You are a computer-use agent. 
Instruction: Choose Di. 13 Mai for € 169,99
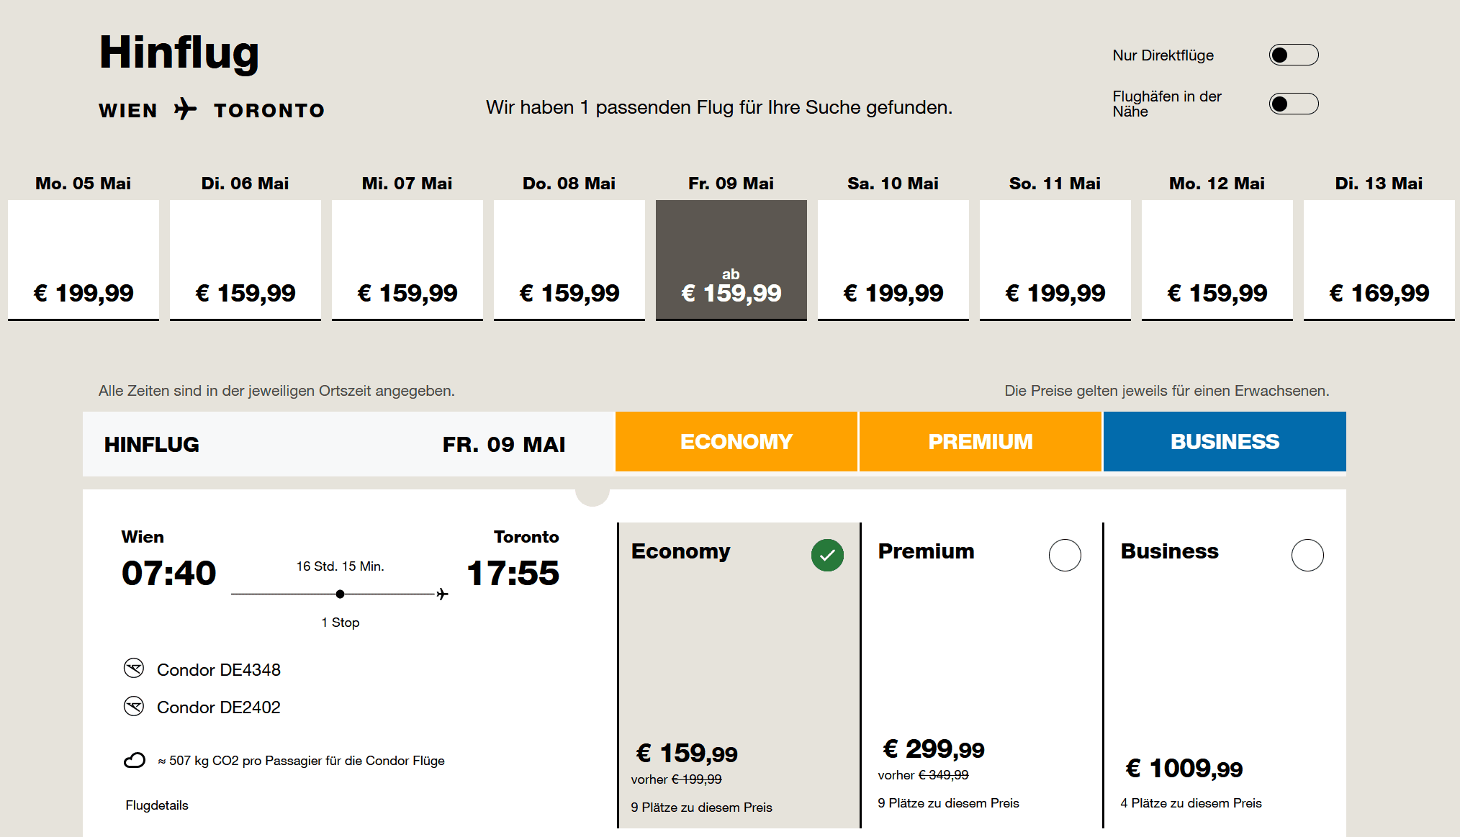(1379, 259)
